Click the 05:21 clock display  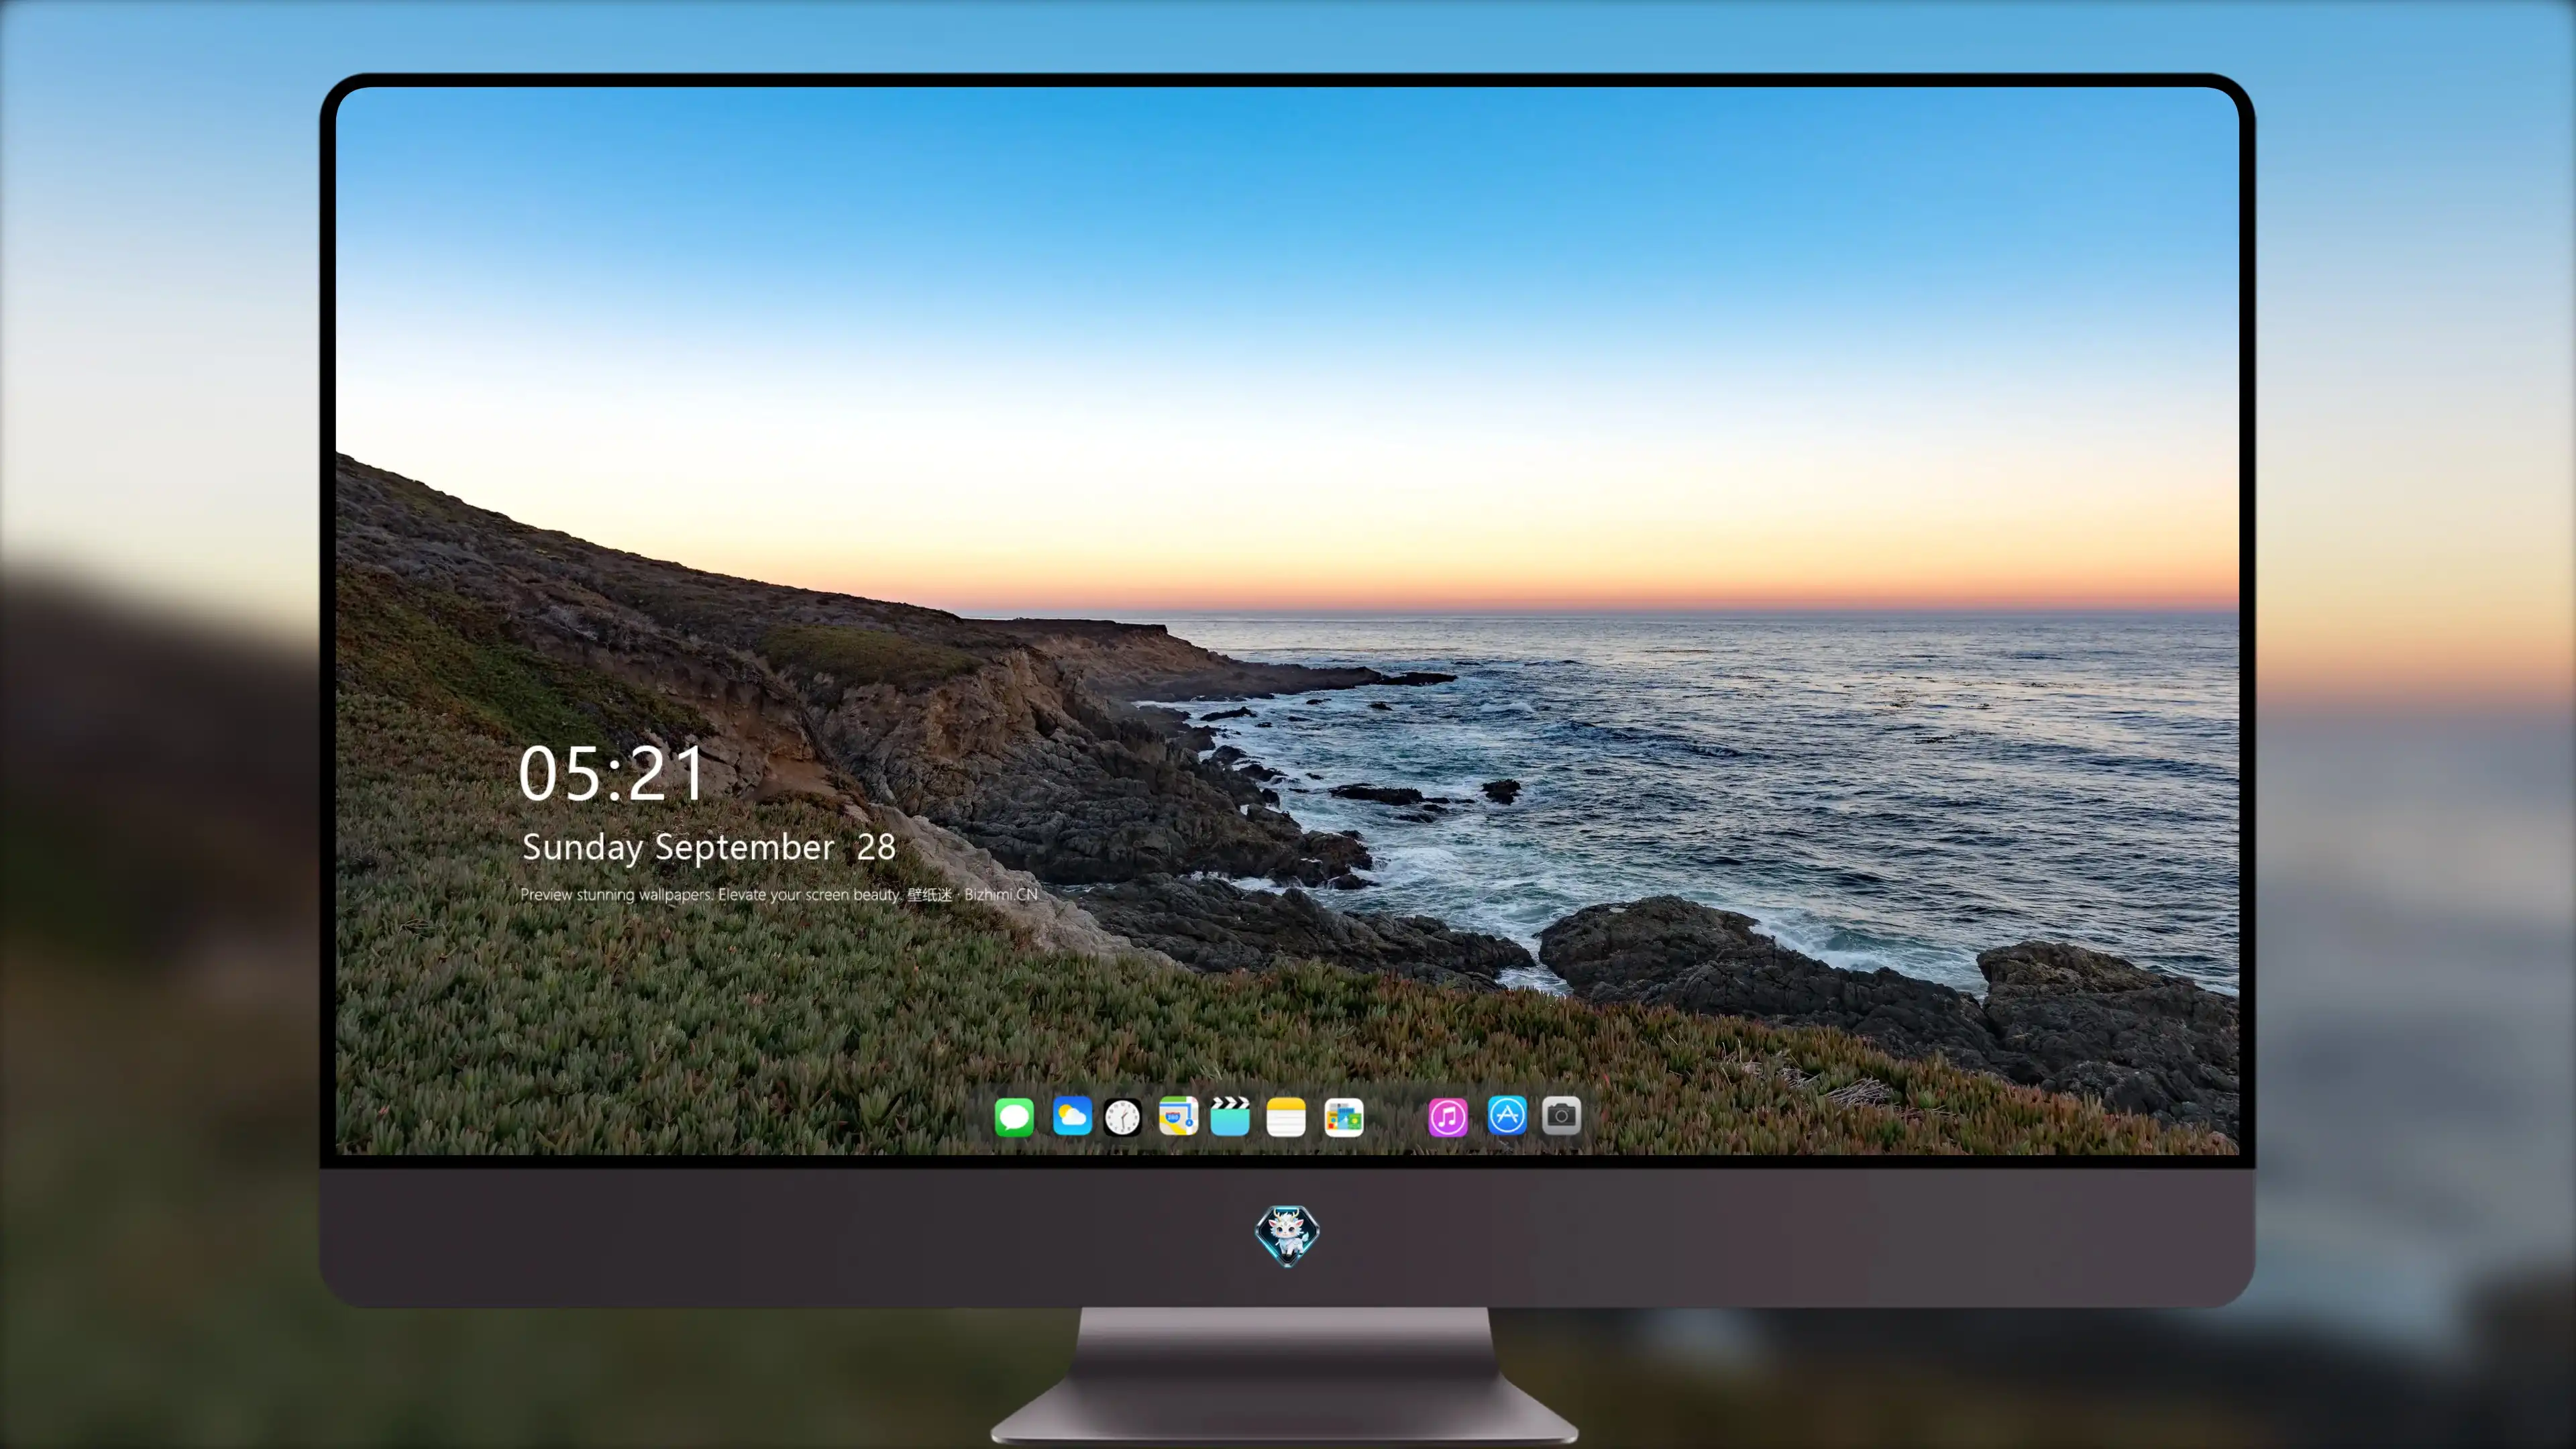point(612,774)
